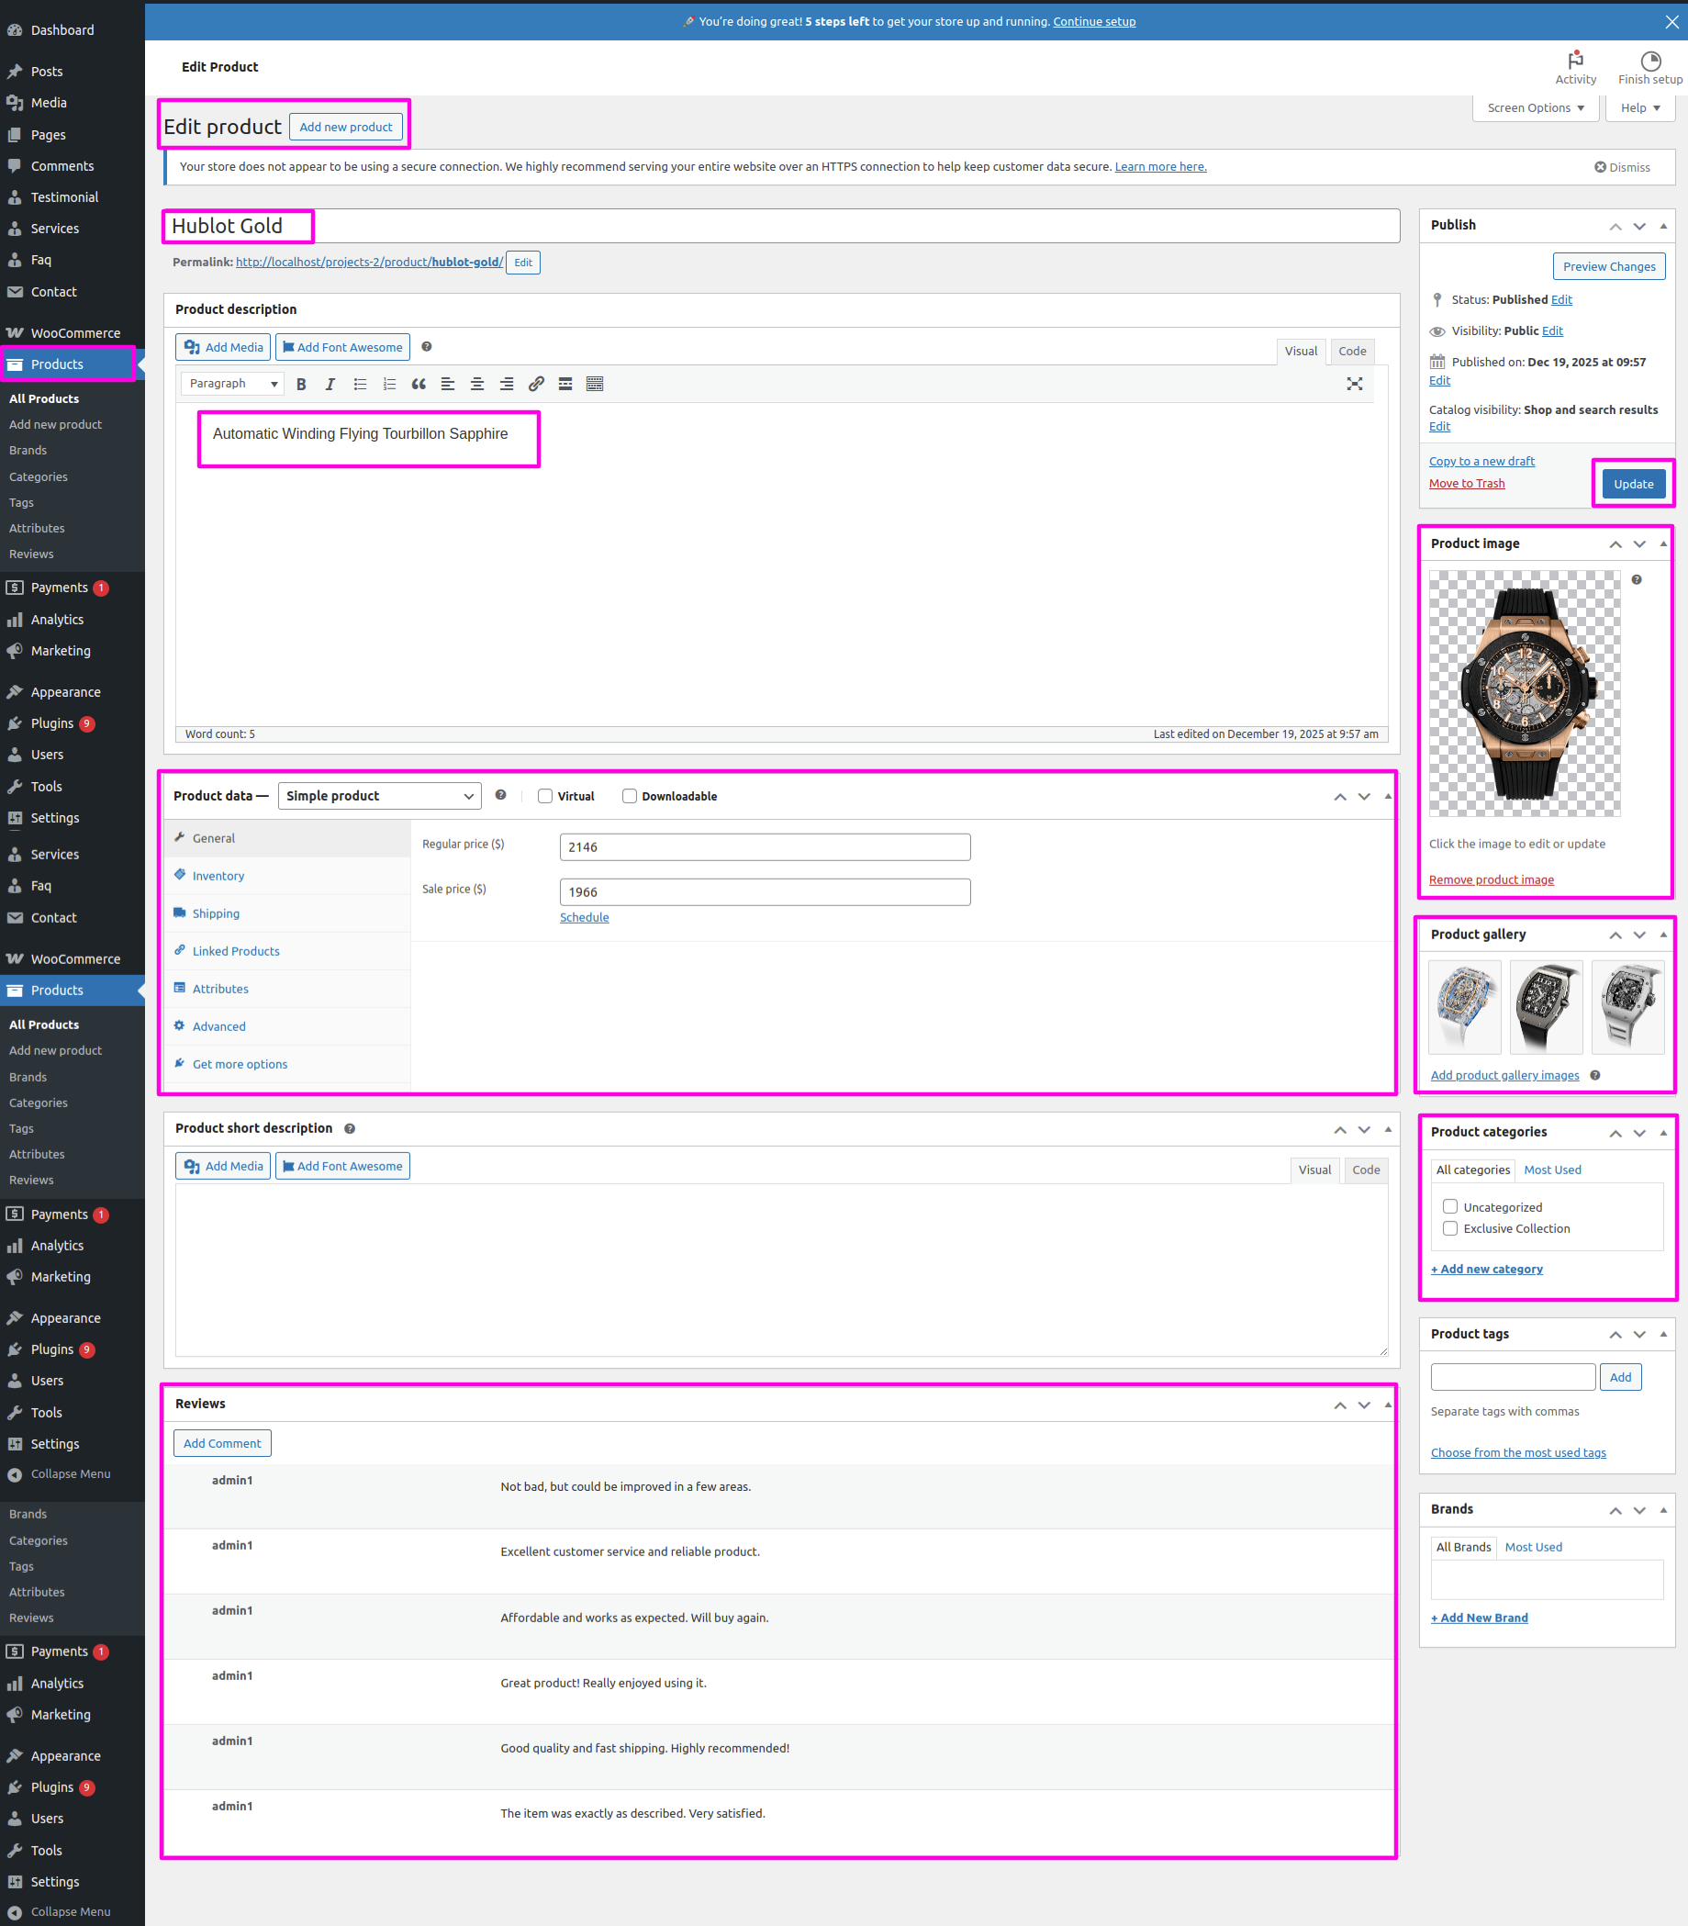
Task: Toggle the bulleted list icon
Action: [360, 384]
